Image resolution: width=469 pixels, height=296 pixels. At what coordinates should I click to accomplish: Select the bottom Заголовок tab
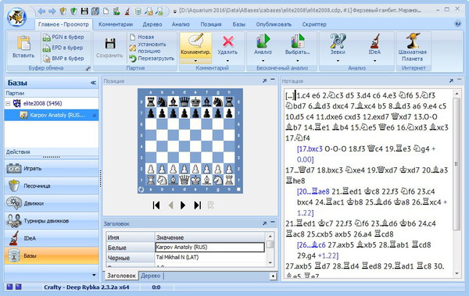tap(121, 276)
